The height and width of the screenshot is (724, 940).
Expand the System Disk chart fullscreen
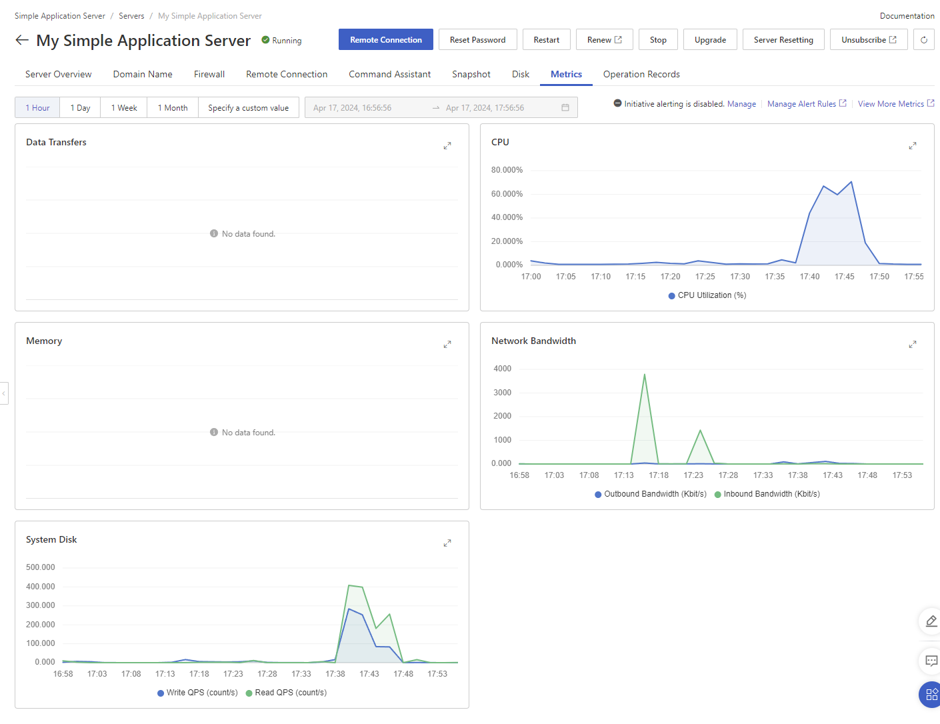pyautogui.click(x=447, y=543)
